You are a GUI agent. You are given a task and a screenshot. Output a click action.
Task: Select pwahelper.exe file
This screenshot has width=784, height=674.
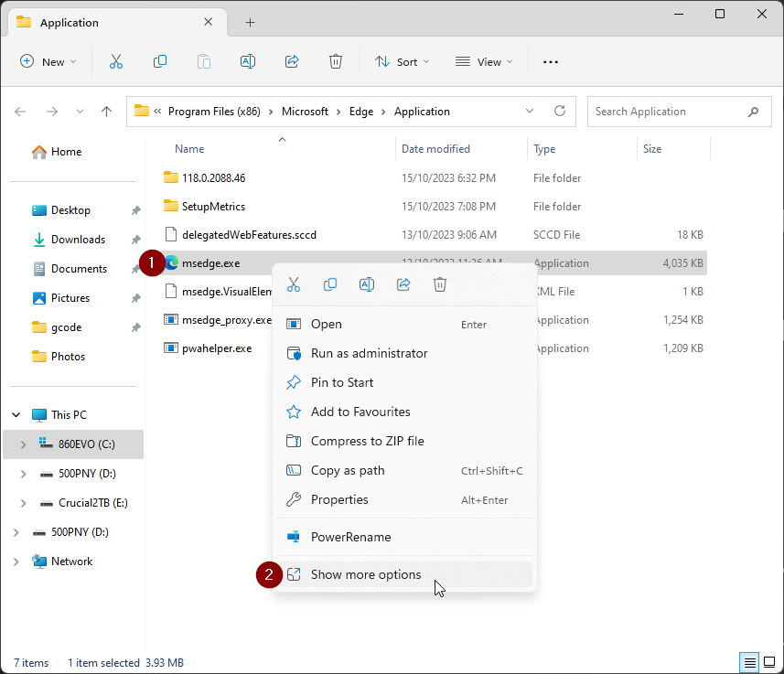click(x=217, y=348)
